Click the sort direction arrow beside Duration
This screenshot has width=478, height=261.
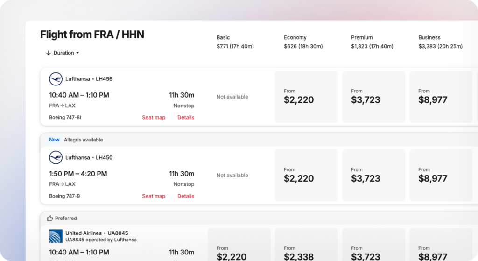click(48, 53)
